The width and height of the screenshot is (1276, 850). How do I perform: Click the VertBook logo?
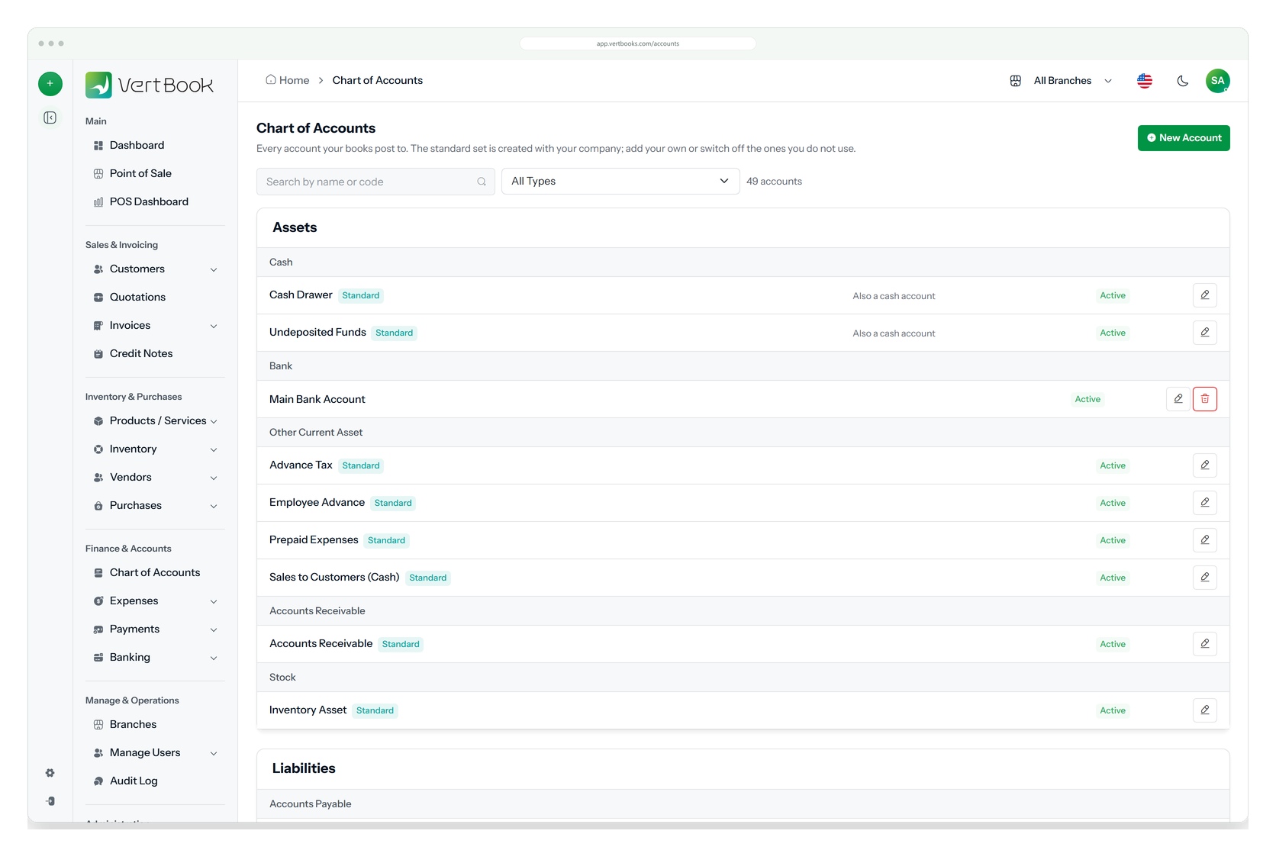tap(150, 85)
